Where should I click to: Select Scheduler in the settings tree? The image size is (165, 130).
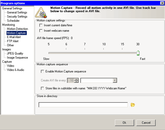(x=13, y=21)
